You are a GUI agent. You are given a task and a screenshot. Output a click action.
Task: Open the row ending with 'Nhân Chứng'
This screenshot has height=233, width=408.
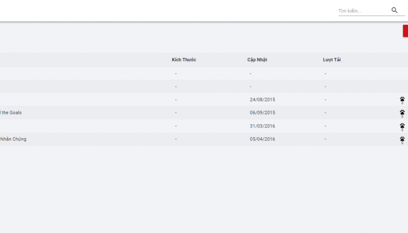(204, 139)
